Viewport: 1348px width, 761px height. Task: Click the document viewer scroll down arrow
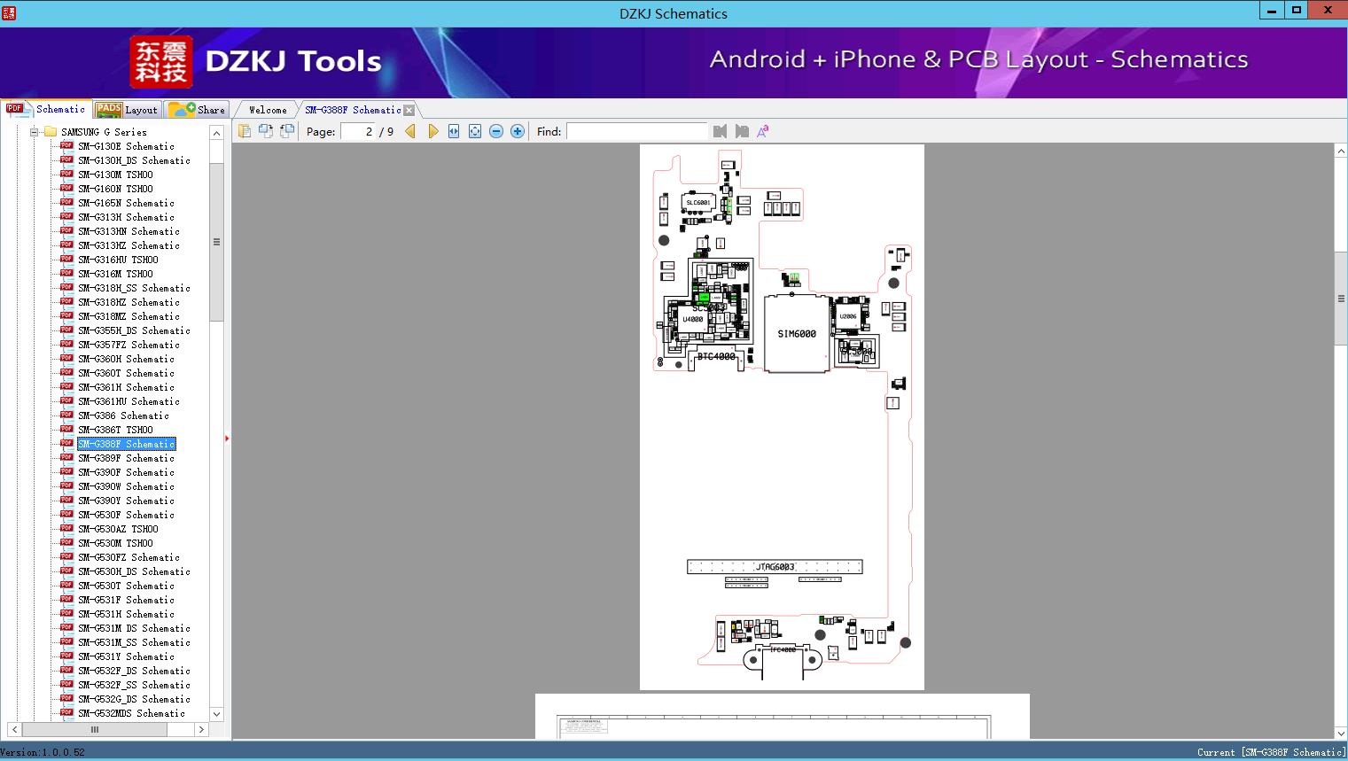[x=1341, y=732]
